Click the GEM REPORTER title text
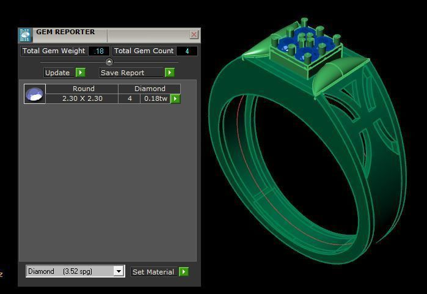Screen dimensions: 427x294 [65, 32]
